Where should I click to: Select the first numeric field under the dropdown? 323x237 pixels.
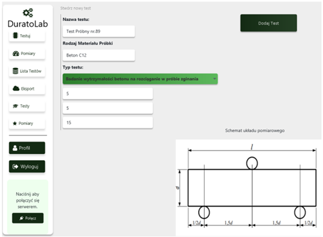click(x=107, y=93)
